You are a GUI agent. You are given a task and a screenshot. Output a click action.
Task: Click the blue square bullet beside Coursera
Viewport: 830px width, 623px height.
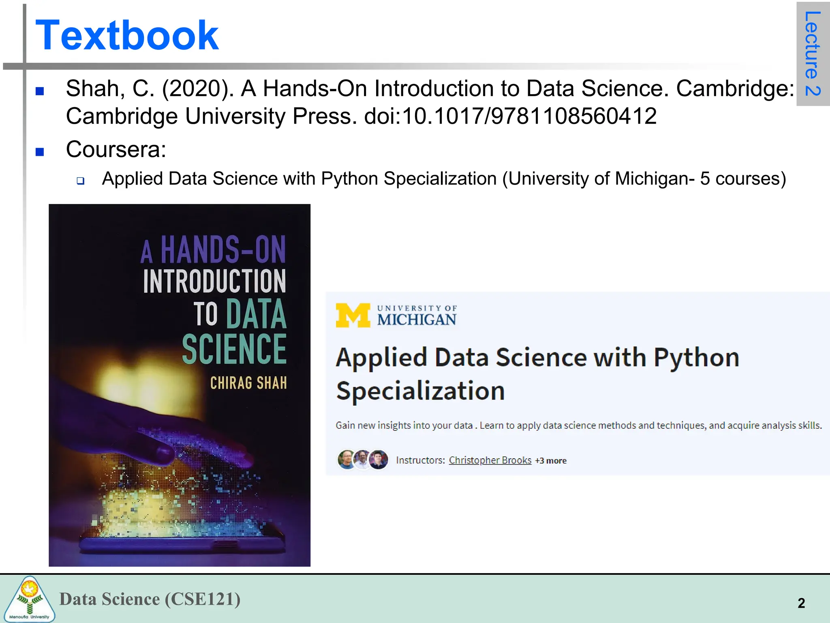[40, 152]
